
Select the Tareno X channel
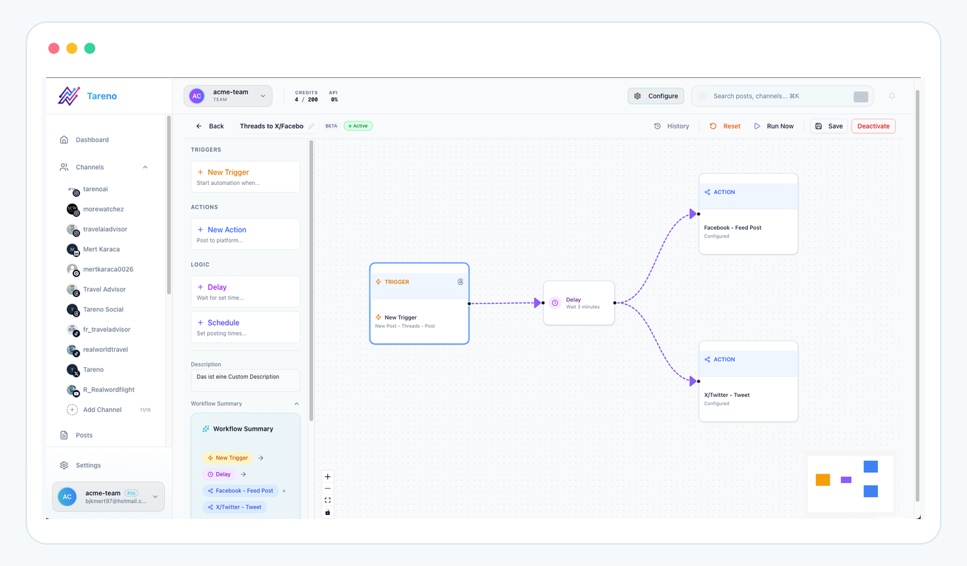pyautogui.click(x=93, y=369)
